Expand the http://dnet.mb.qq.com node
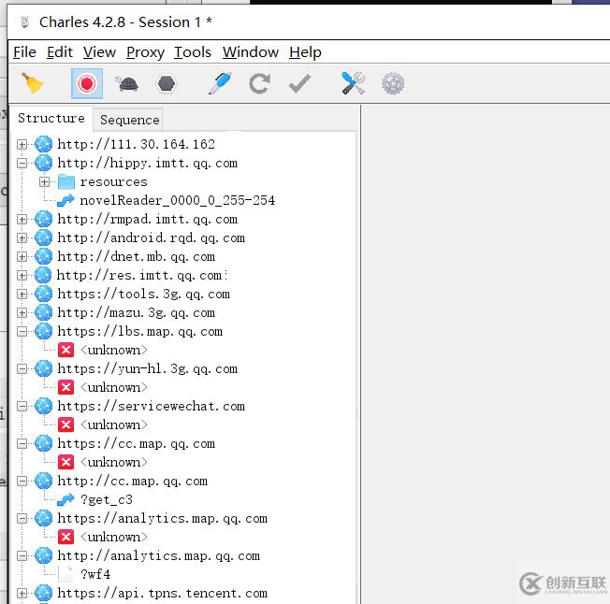Screen dimensions: 610x604 22,256
